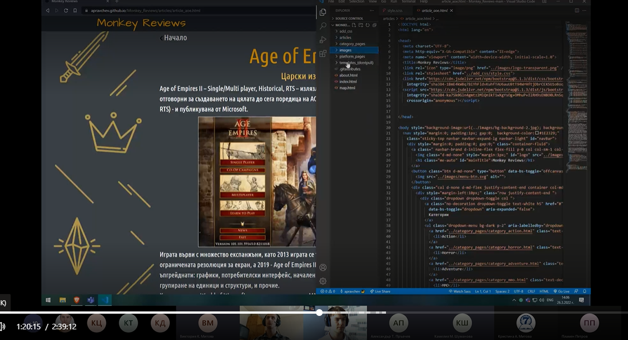Open the Search view in VS Code

[x=323, y=26]
